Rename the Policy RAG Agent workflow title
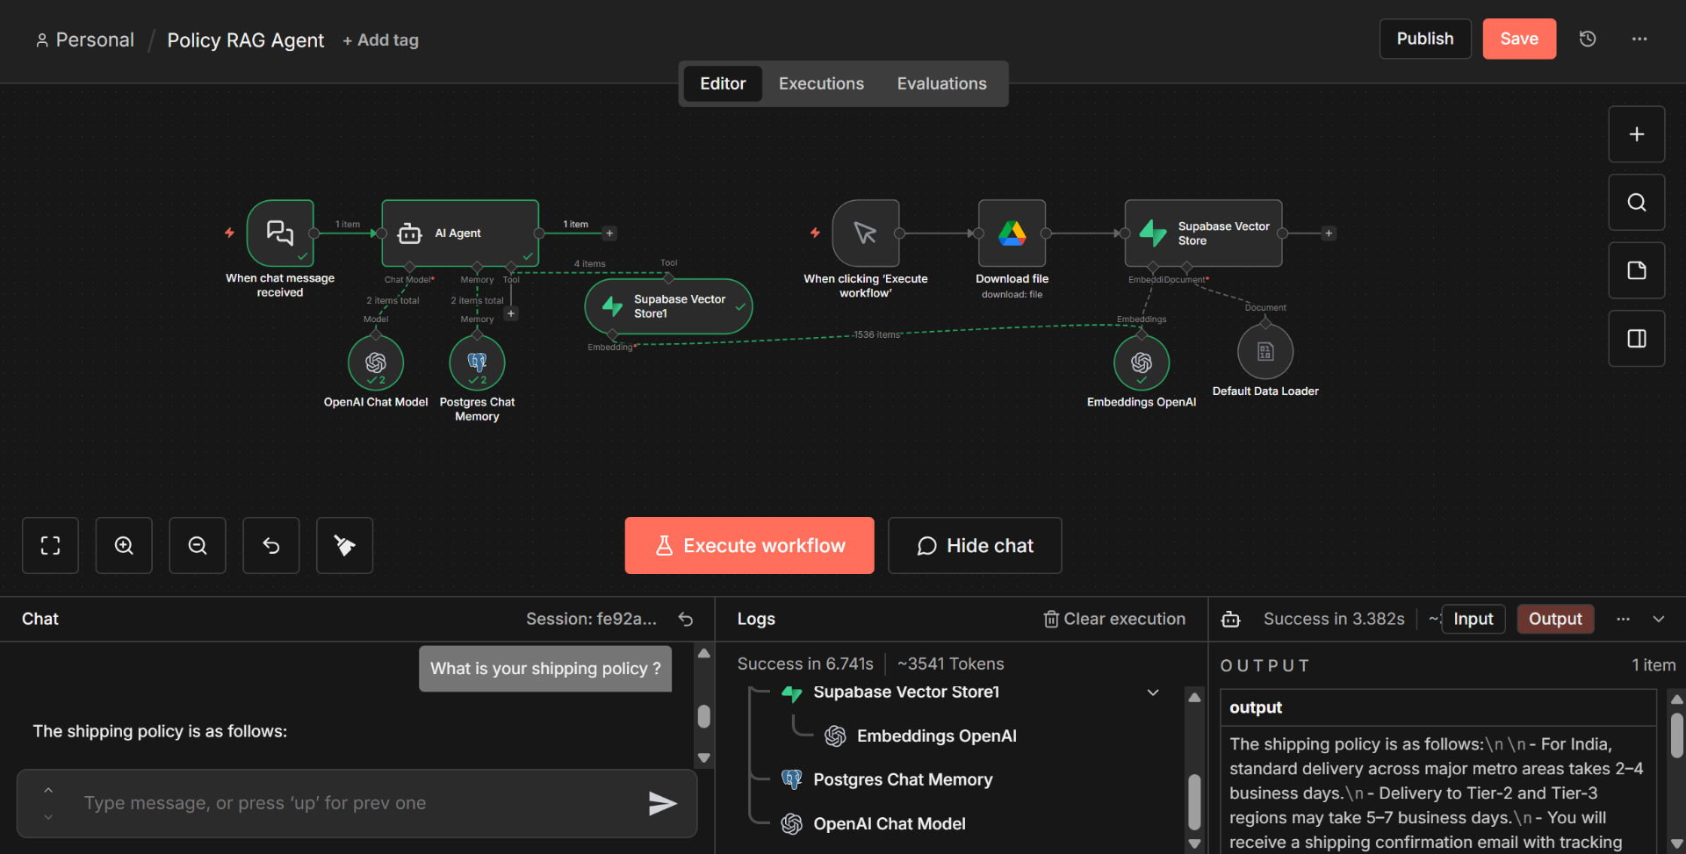The image size is (1686, 854). point(245,40)
